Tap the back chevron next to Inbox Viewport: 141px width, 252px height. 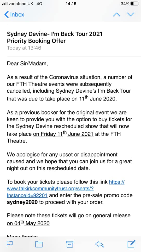pos(6,15)
